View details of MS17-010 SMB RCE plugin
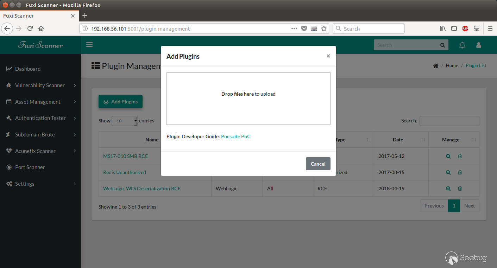The height and width of the screenshot is (268, 497). 448,156
